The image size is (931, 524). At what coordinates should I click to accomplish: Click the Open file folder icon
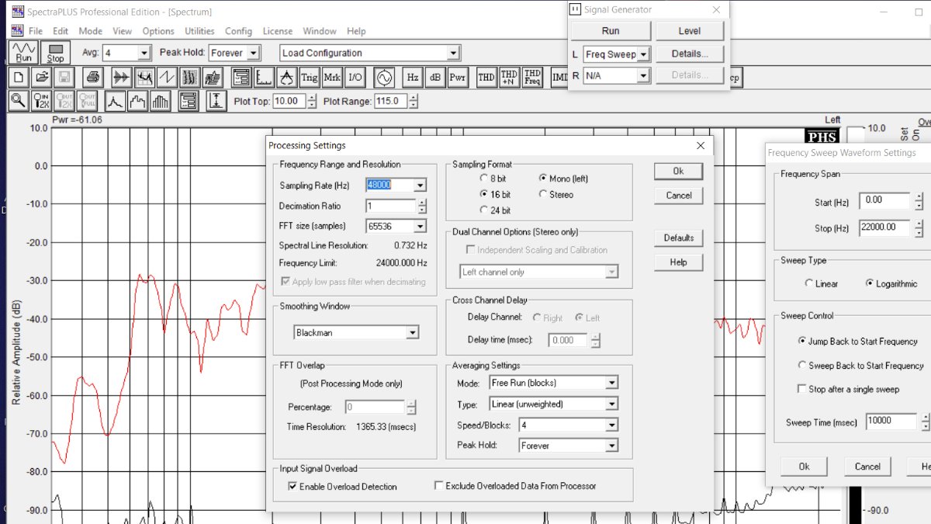[42, 78]
